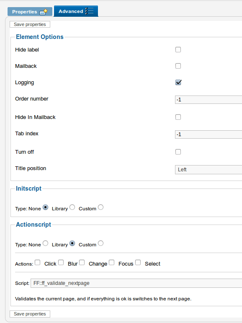Focus the Order number field
The width and height of the screenshot is (242, 323).
coord(209,100)
